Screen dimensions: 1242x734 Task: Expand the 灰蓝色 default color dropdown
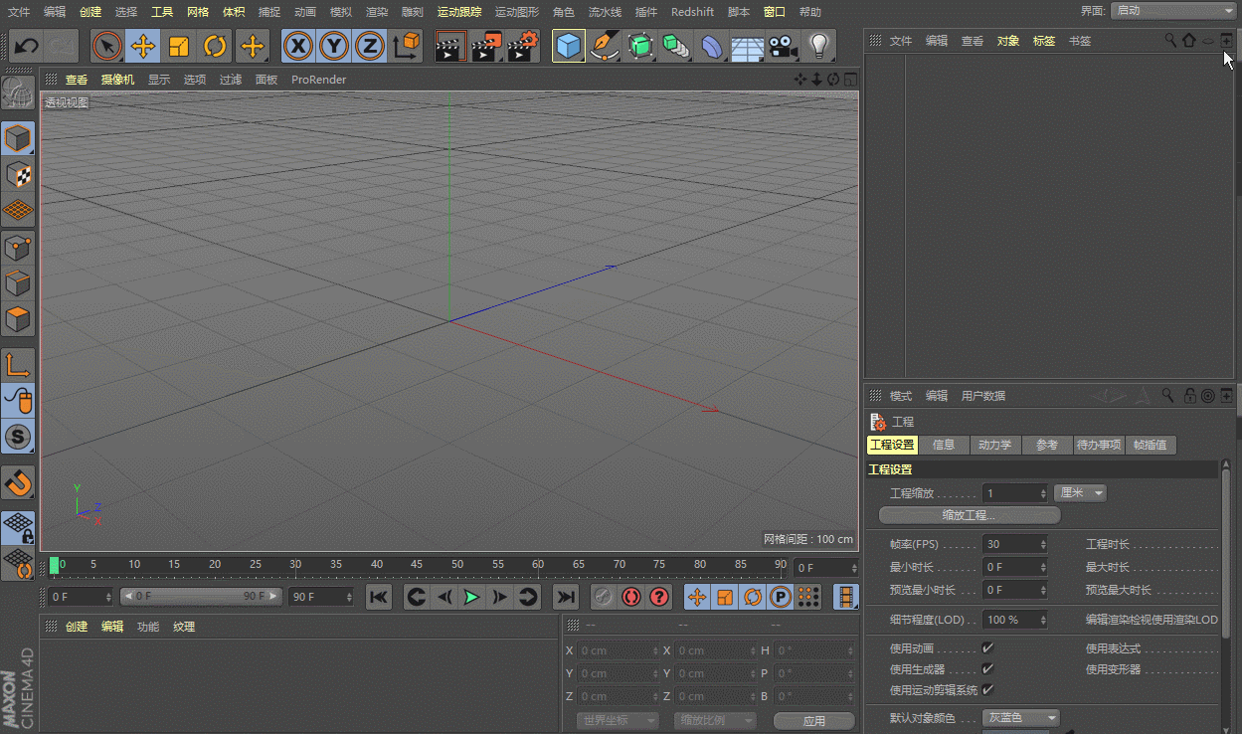click(x=1021, y=718)
